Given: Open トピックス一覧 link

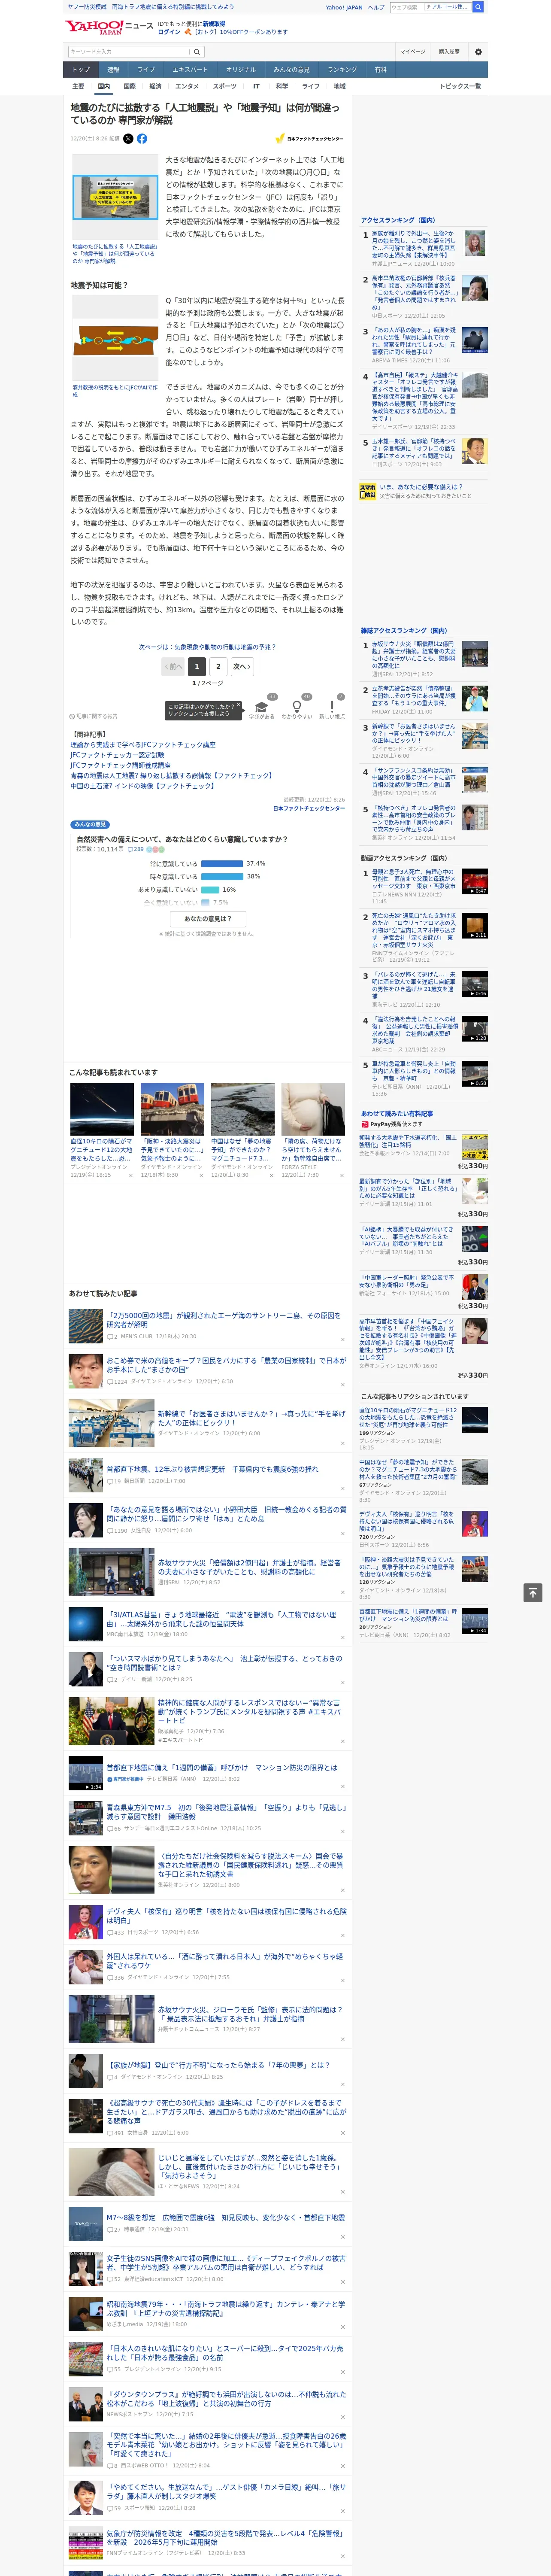Looking at the screenshot, I should click(460, 87).
